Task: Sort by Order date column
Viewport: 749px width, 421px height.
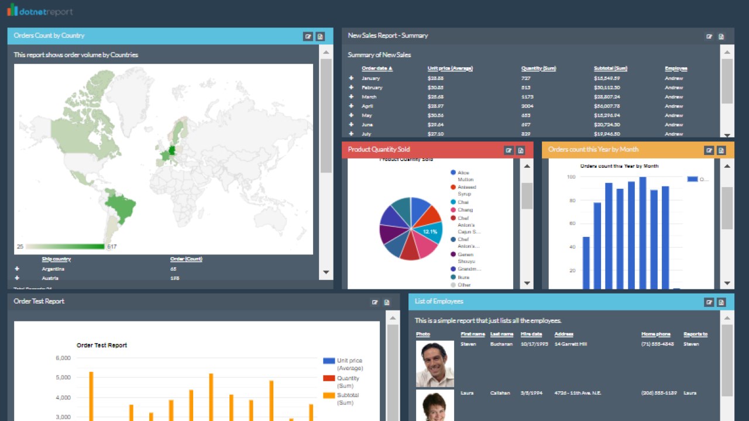Action: (377, 68)
